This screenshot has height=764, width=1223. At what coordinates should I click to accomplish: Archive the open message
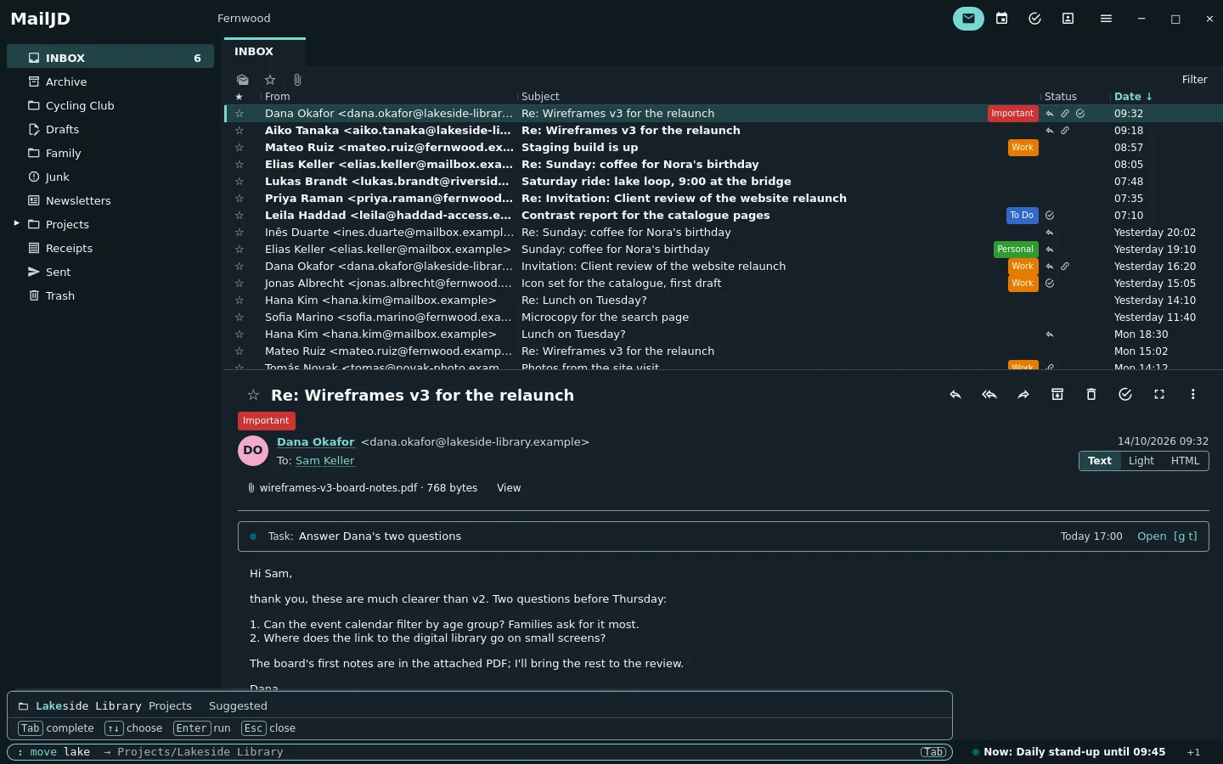tap(1057, 395)
